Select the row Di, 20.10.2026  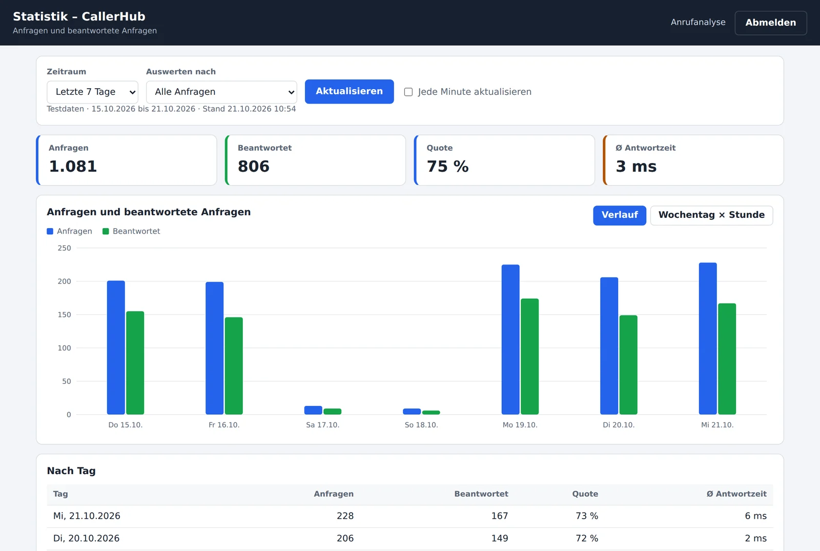coord(410,539)
